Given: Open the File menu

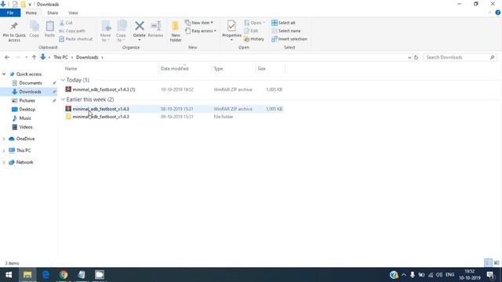Looking at the screenshot, I should [10, 13].
